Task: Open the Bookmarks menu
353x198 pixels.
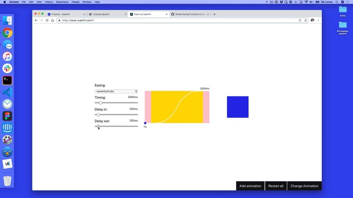Action: coord(62,2)
